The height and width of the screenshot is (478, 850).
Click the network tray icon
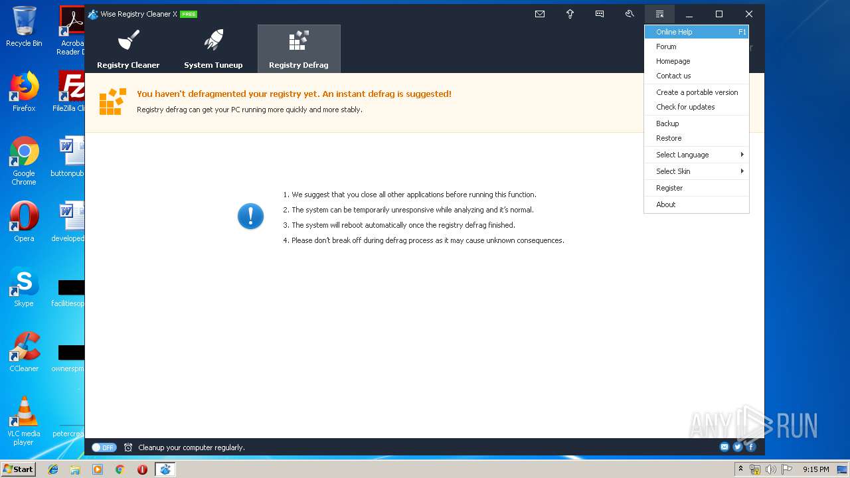coord(755,469)
